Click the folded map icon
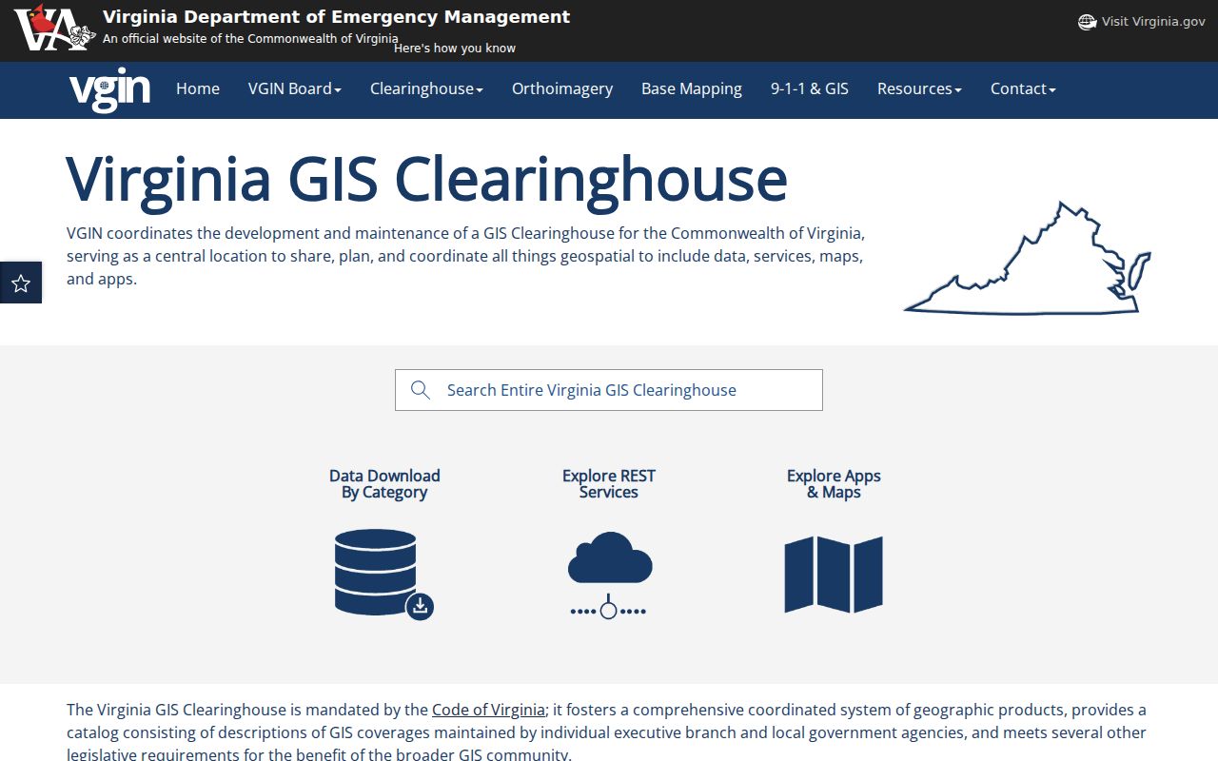1218x761 pixels. [x=834, y=575]
